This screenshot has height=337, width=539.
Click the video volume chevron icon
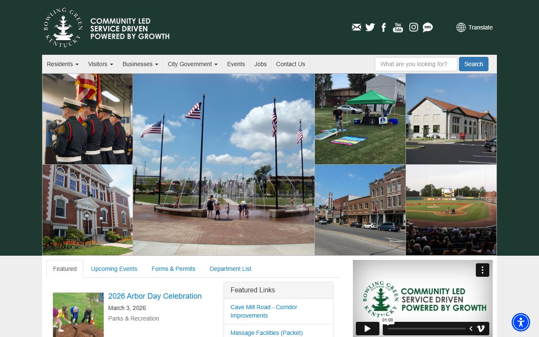[471, 329]
